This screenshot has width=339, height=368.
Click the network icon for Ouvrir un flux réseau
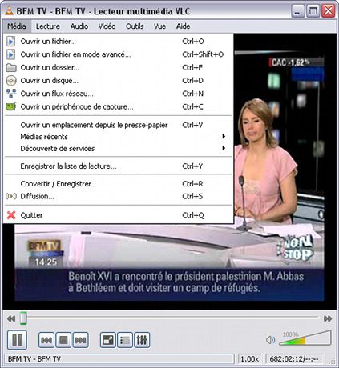(x=11, y=94)
